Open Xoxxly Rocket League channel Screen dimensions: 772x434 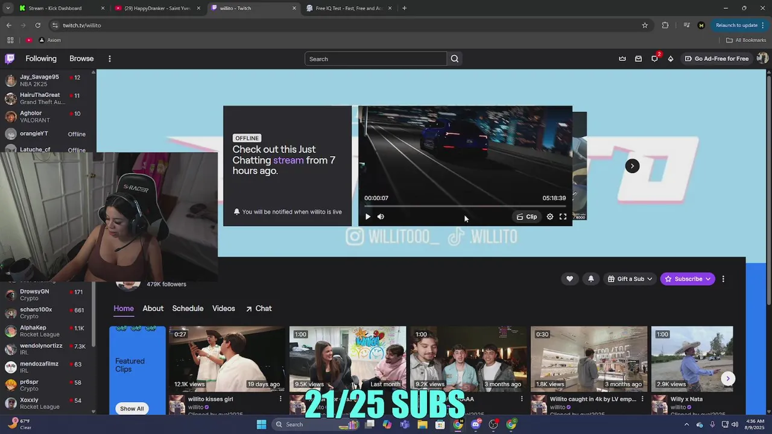(47, 403)
